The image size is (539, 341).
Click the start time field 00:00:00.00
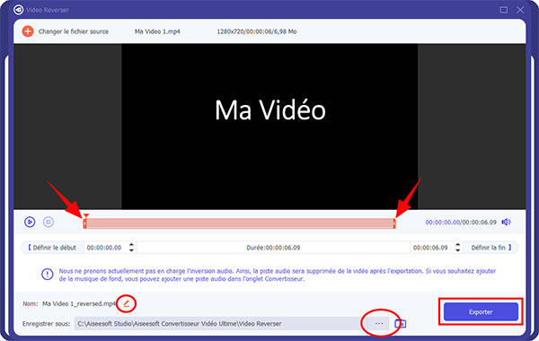[x=104, y=248]
